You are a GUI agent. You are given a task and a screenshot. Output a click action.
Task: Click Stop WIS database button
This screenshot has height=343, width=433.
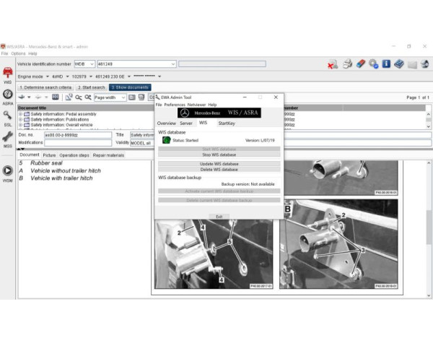pyautogui.click(x=219, y=155)
